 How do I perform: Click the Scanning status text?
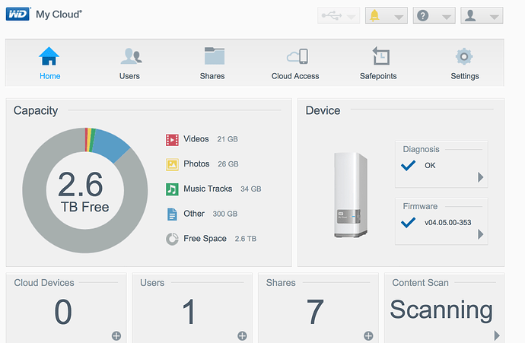[441, 310]
